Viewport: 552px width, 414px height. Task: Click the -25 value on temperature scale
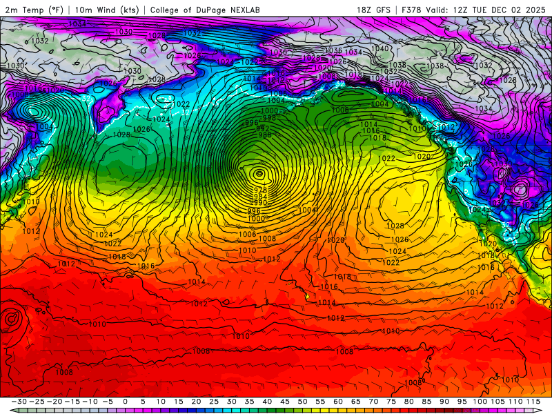pyautogui.click(x=37, y=402)
